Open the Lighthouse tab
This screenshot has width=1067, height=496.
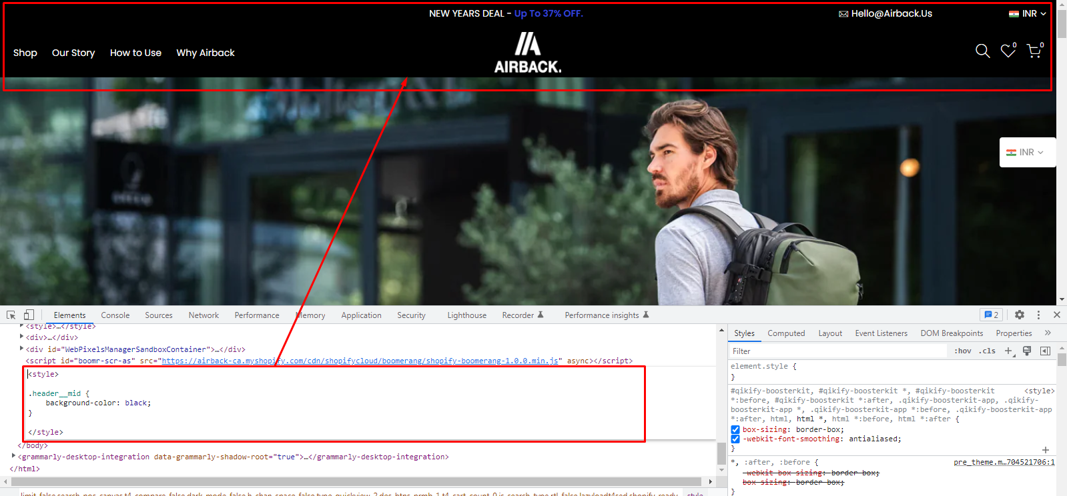click(x=467, y=315)
